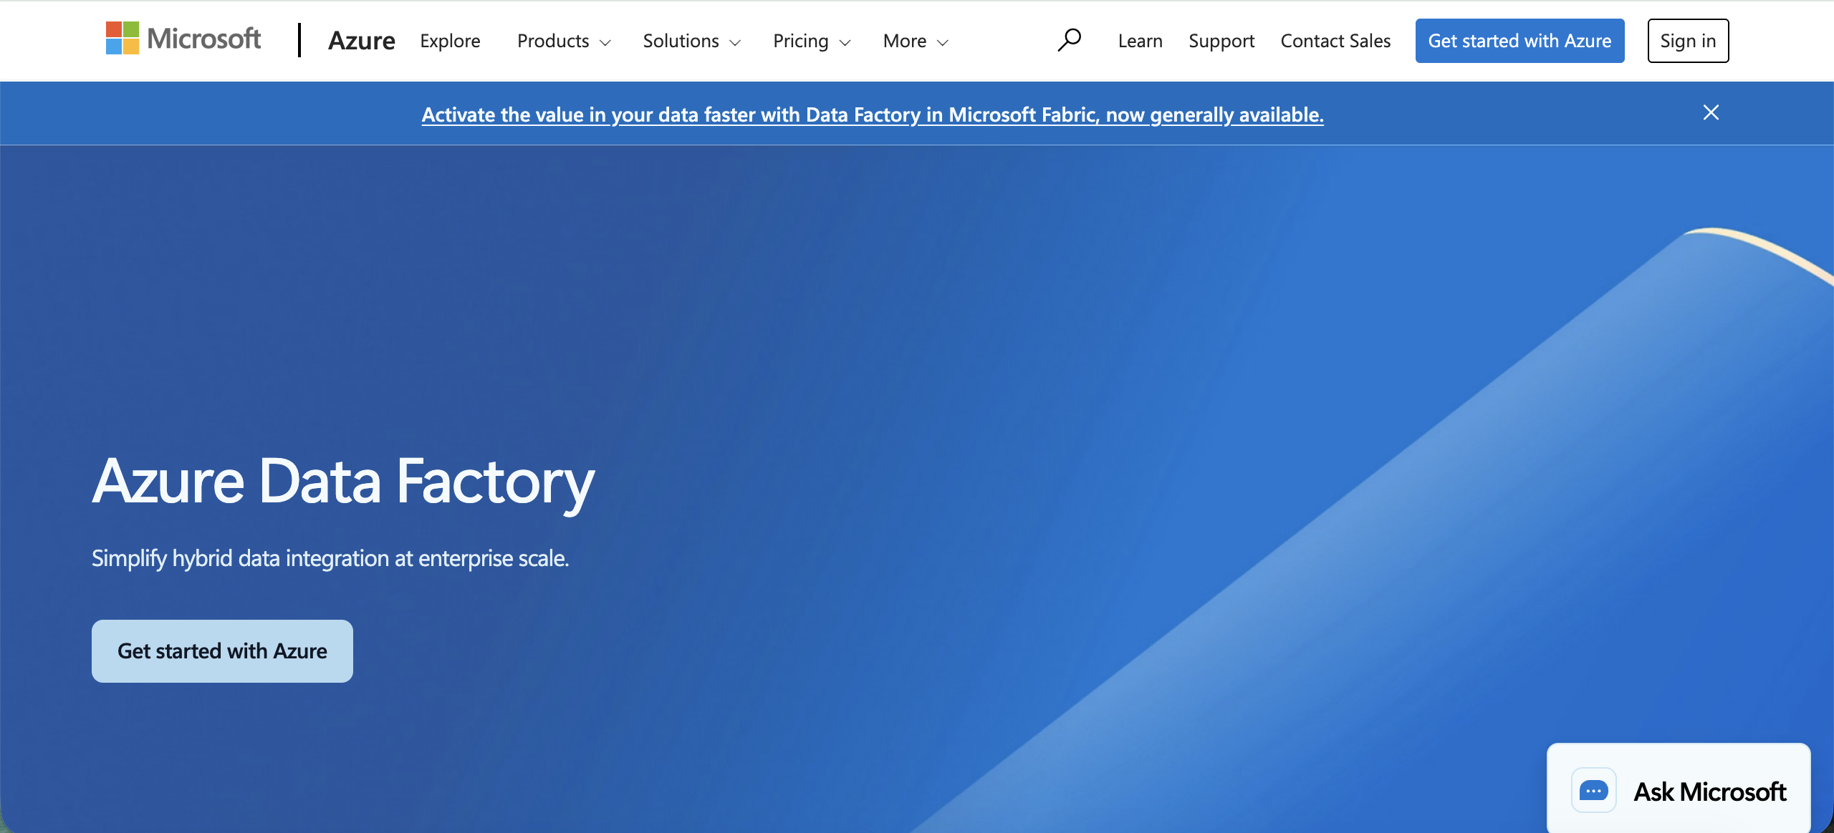Open the Microsoft Fabric announcement link

click(873, 115)
